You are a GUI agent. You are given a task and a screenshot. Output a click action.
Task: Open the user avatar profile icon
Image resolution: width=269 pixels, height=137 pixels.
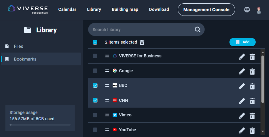(x=259, y=10)
